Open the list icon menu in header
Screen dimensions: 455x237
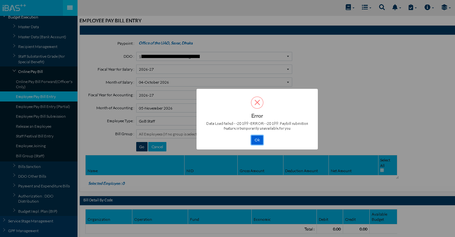point(366,7)
